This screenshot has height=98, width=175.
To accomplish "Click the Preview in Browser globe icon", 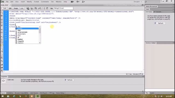I will pos(32,8).
